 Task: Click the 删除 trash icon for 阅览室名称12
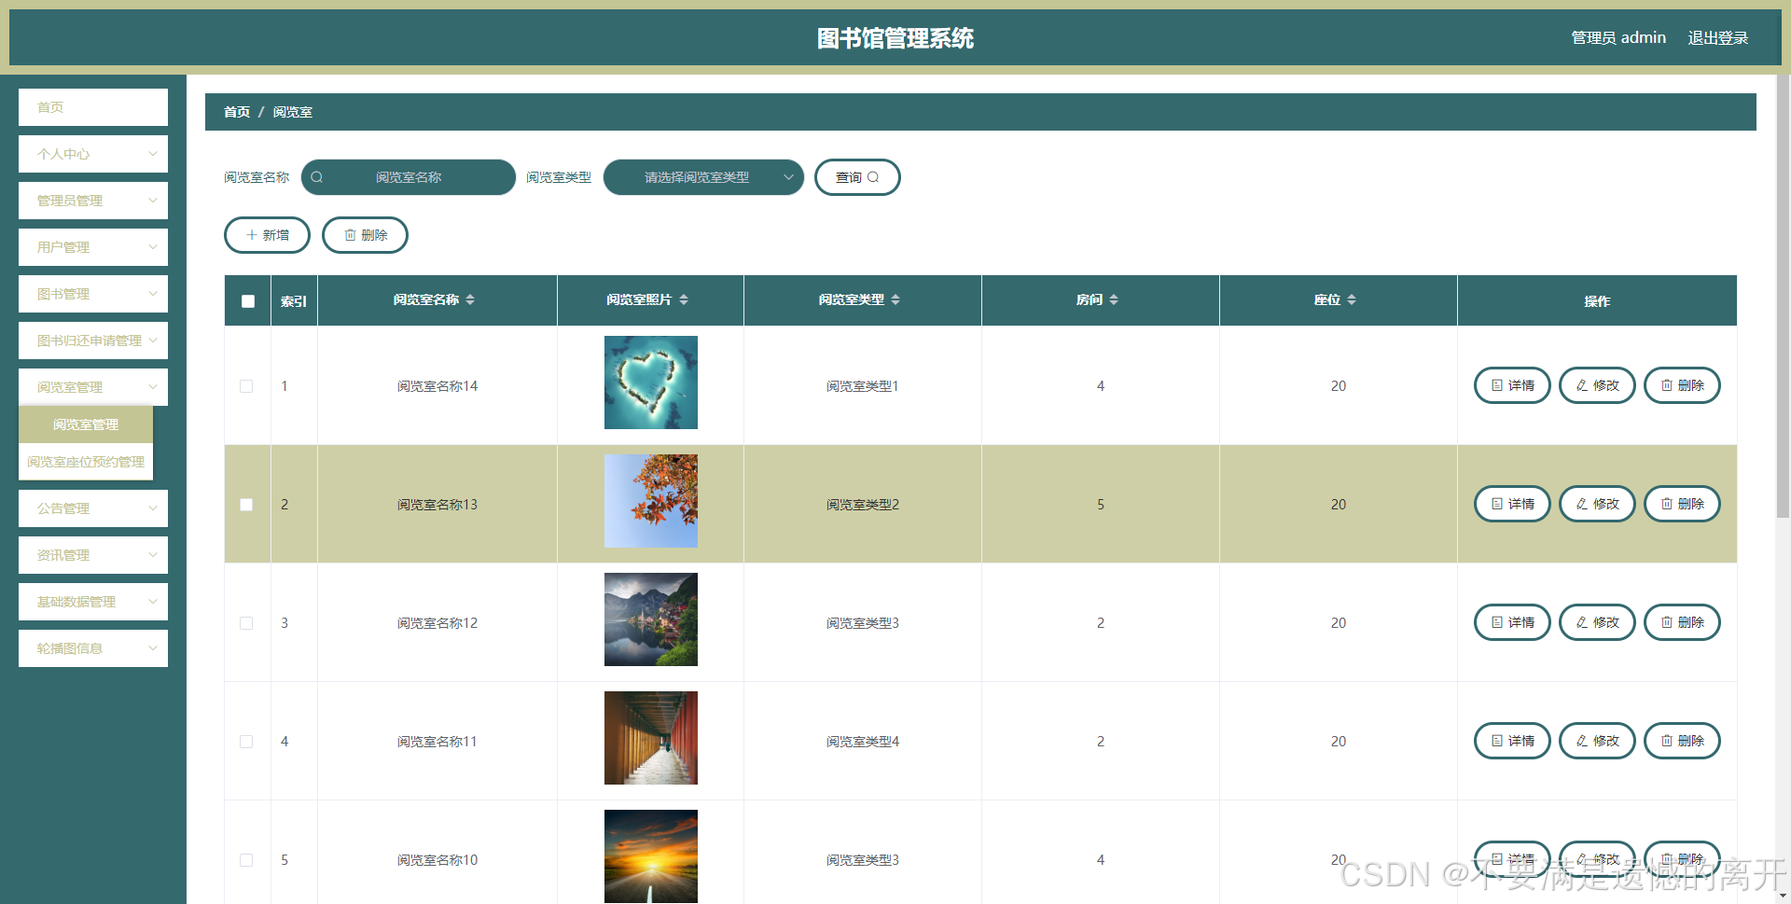point(1666,622)
